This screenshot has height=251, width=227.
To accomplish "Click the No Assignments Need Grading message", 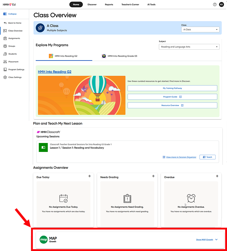I will click(x=127, y=207).
